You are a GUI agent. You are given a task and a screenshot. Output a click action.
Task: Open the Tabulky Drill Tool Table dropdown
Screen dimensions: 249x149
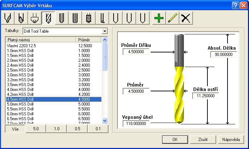tap(105, 31)
